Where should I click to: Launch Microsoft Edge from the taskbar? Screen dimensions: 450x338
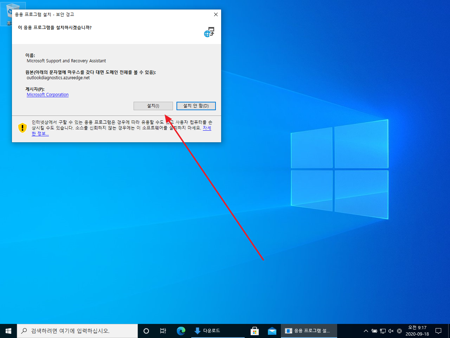coord(181,331)
